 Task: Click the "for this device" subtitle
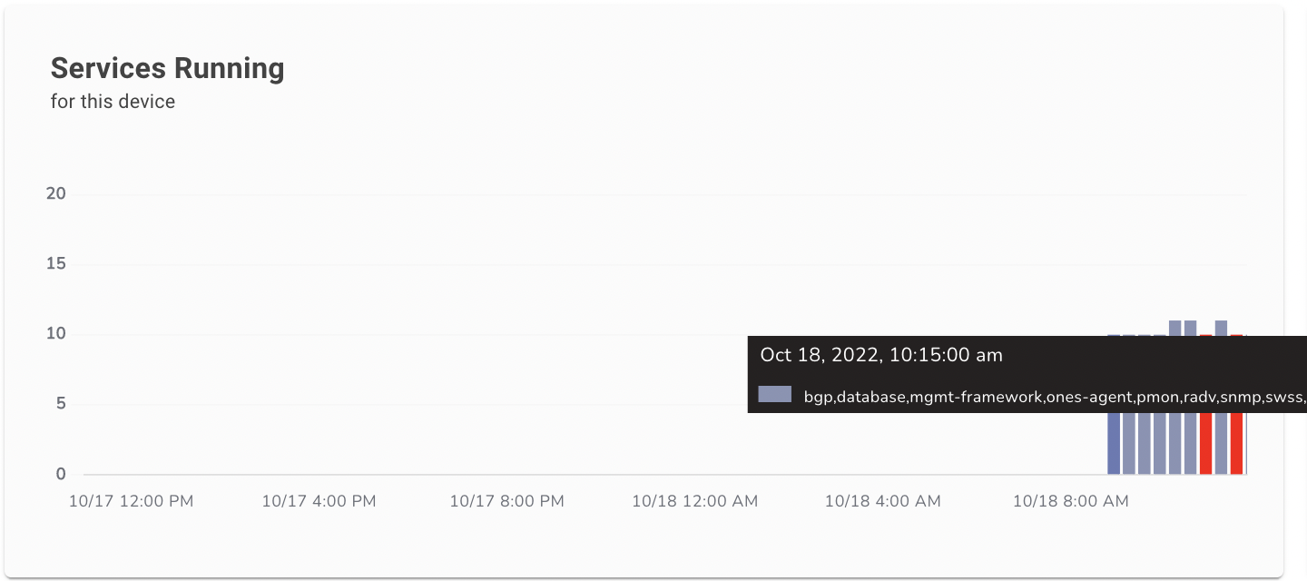pyautogui.click(x=113, y=102)
